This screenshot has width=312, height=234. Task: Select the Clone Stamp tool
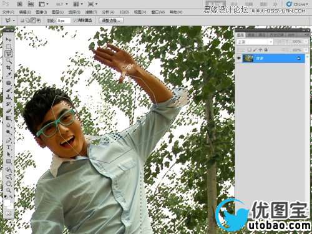coord(8,97)
